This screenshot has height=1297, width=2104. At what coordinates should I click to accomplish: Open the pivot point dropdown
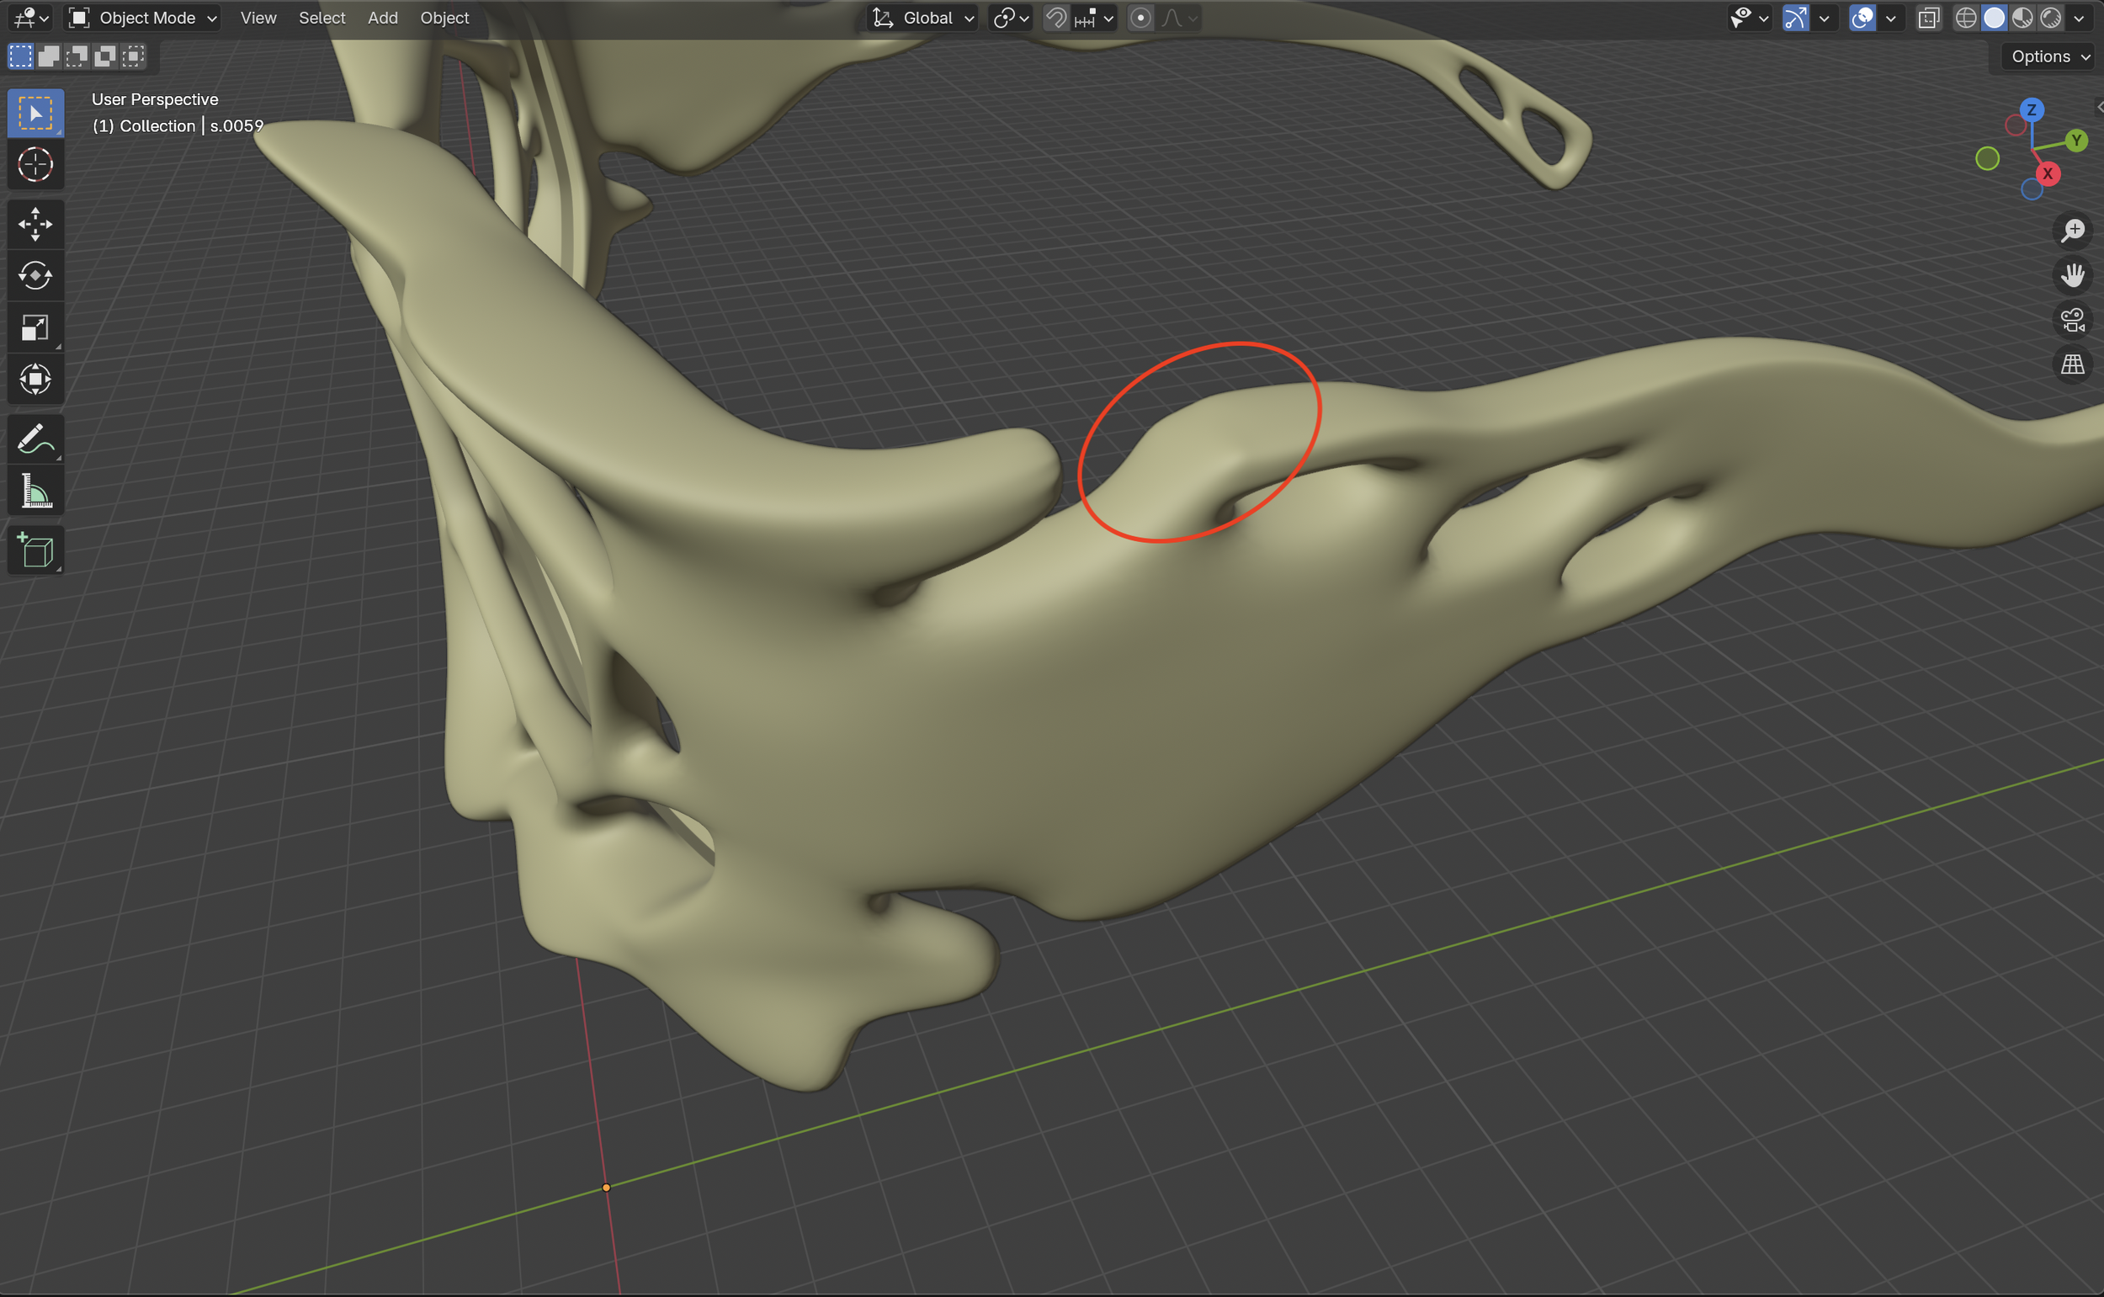1011,18
